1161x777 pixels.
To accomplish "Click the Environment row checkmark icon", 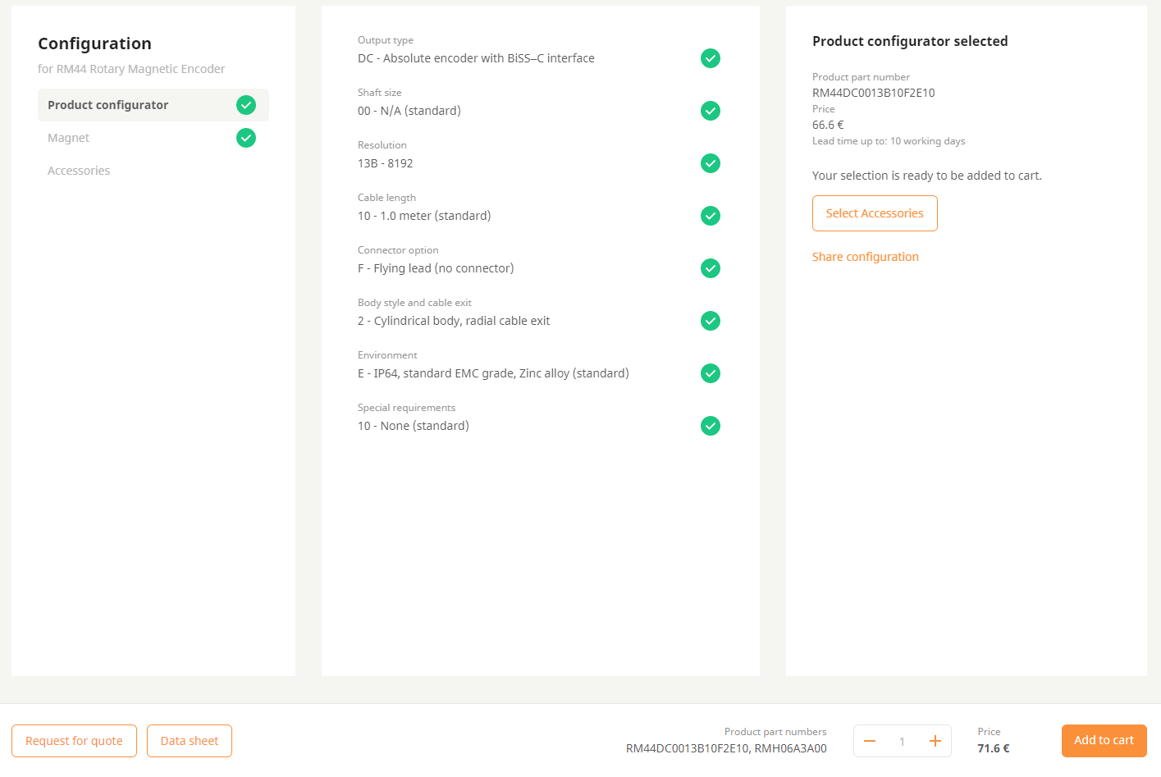I will (x=711, y=373).
